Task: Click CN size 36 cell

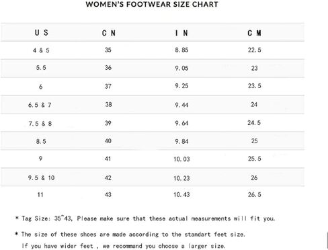Action: tap(108, 68)
